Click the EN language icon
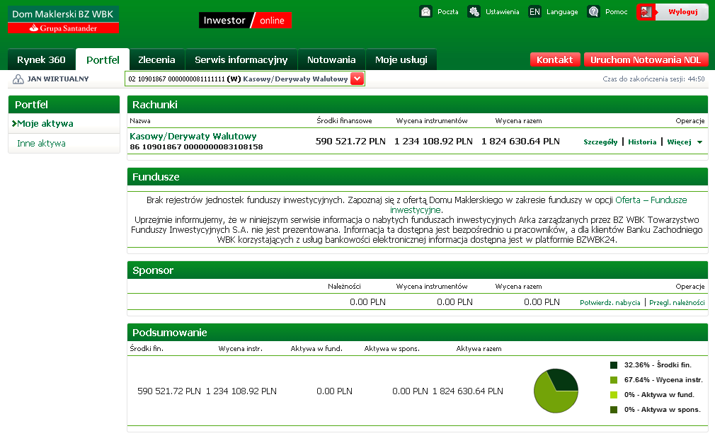This screenshot has width=715, height=448. [x=534, y=12]
